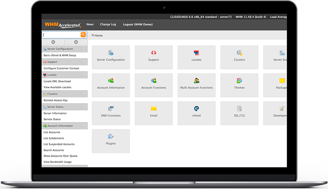Click the DNS Functions icon
The width and height of the screenshot is (328, 189).
click(x=111, y=109)
